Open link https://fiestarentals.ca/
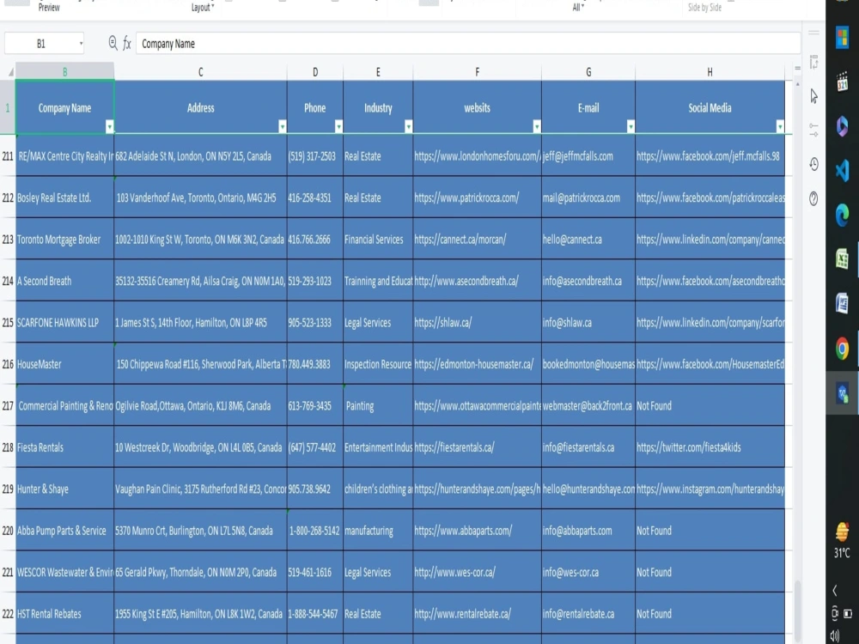Image resolution: width=859 pixels, height=644 pixels. point(454,447)
